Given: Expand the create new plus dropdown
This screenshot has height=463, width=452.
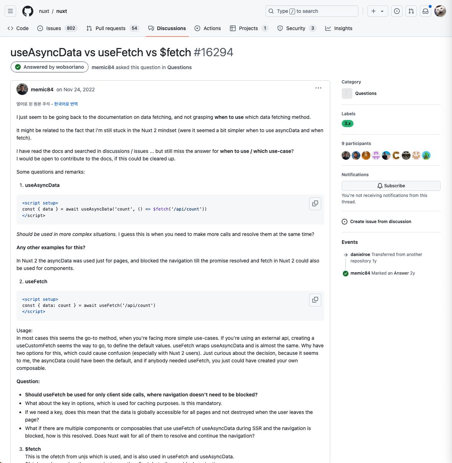Looking at the screenshot, I should (x=378, y=11).
